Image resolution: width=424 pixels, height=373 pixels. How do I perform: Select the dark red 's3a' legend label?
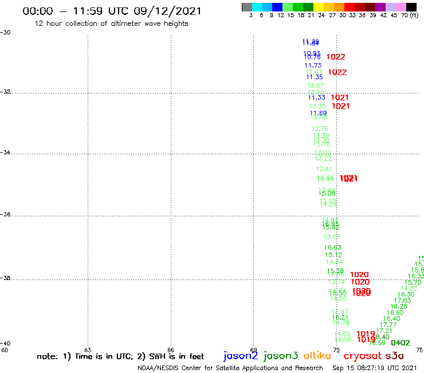click(394, 356)
